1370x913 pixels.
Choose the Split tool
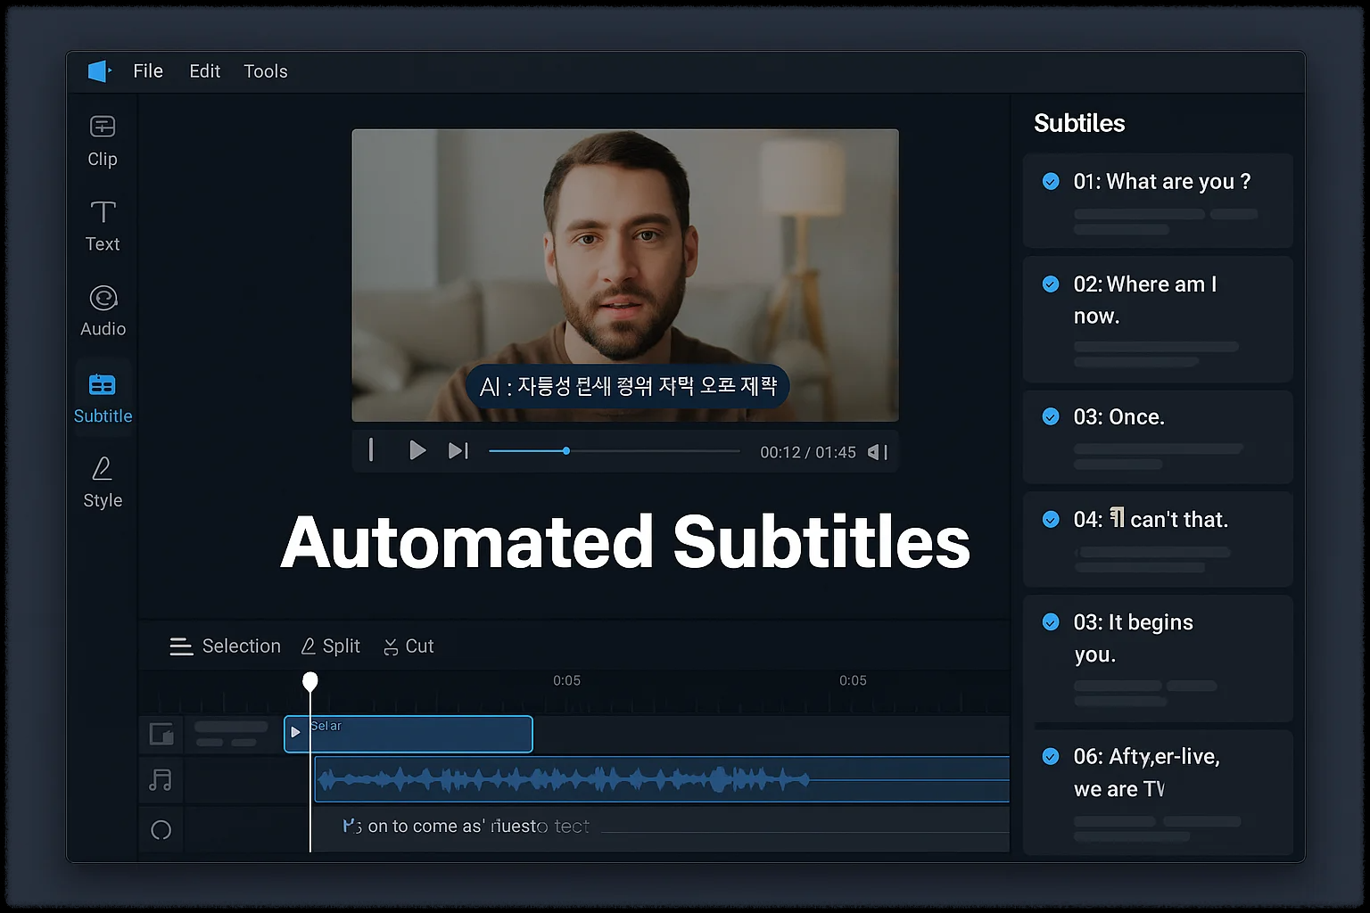pyautogui.click(x=331, y=646)
